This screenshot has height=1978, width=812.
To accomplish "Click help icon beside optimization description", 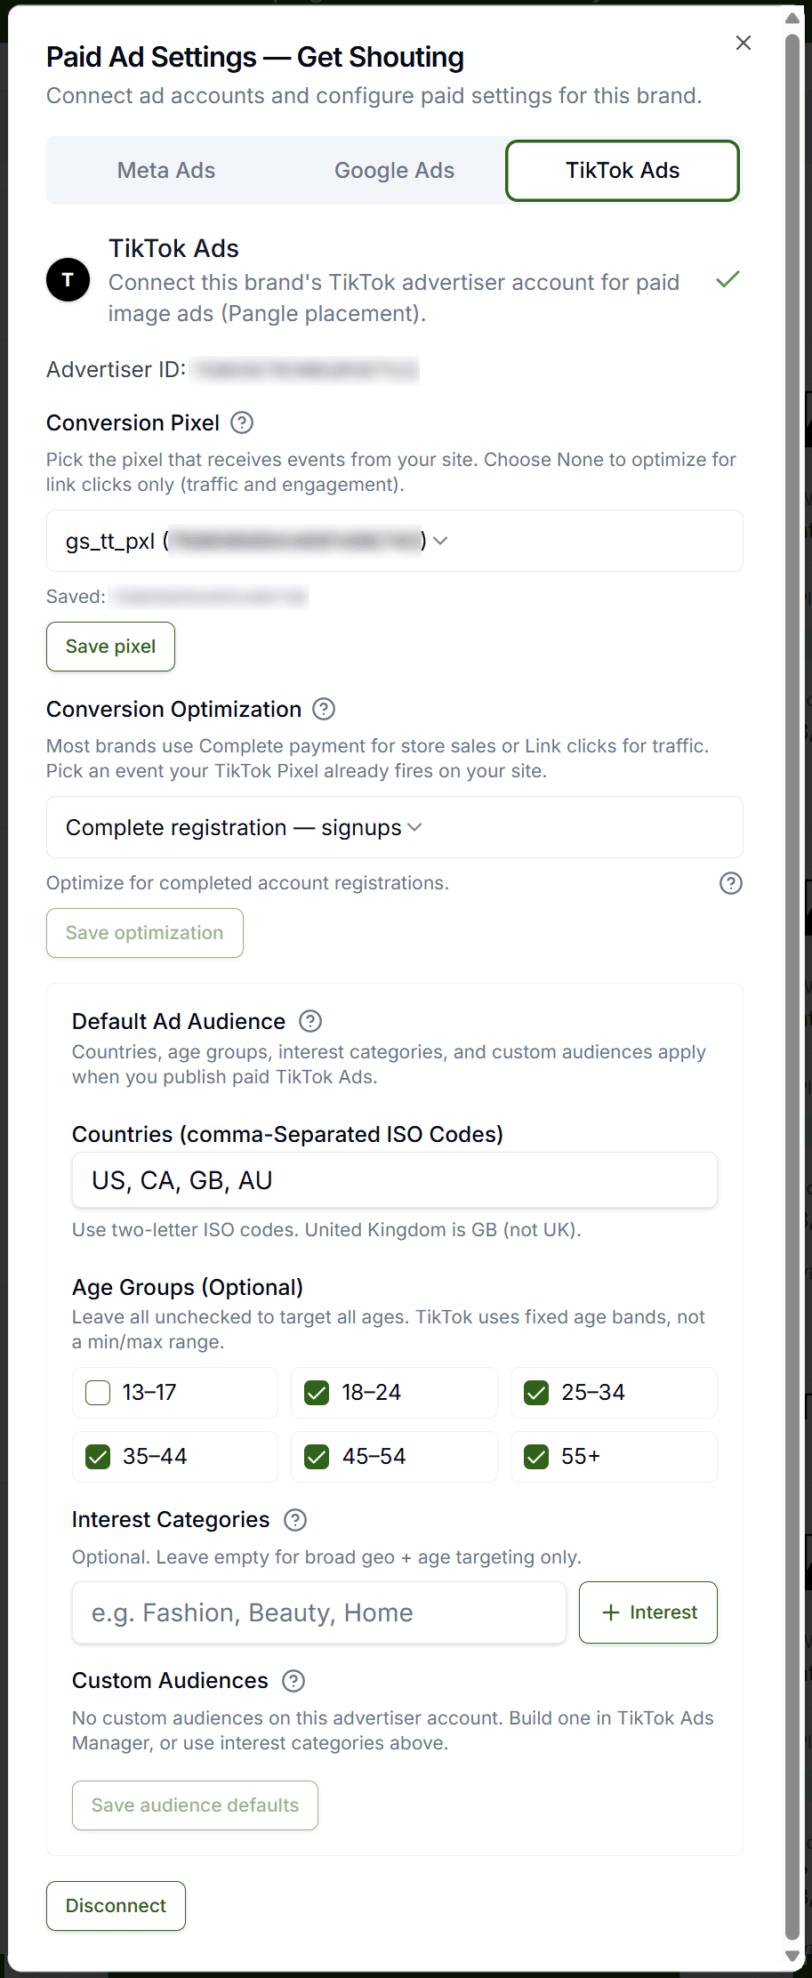I will (731, 883).
